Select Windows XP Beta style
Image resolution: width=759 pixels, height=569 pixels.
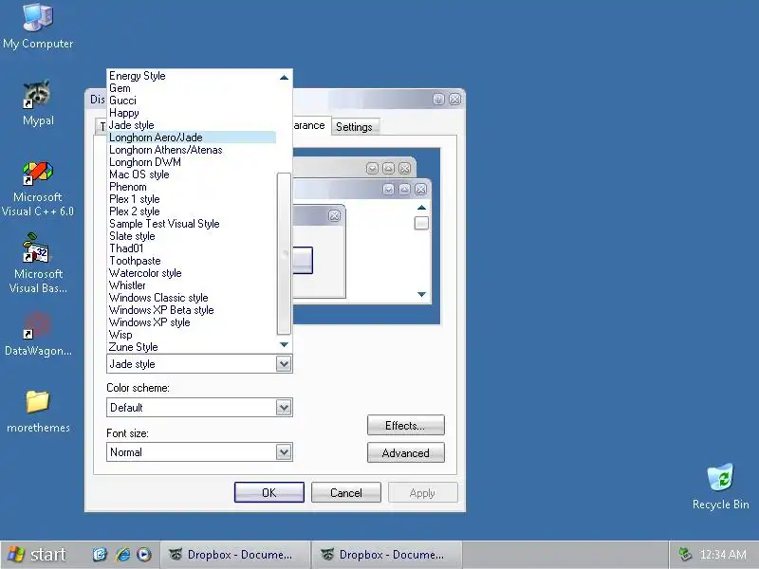click(192, 310)
